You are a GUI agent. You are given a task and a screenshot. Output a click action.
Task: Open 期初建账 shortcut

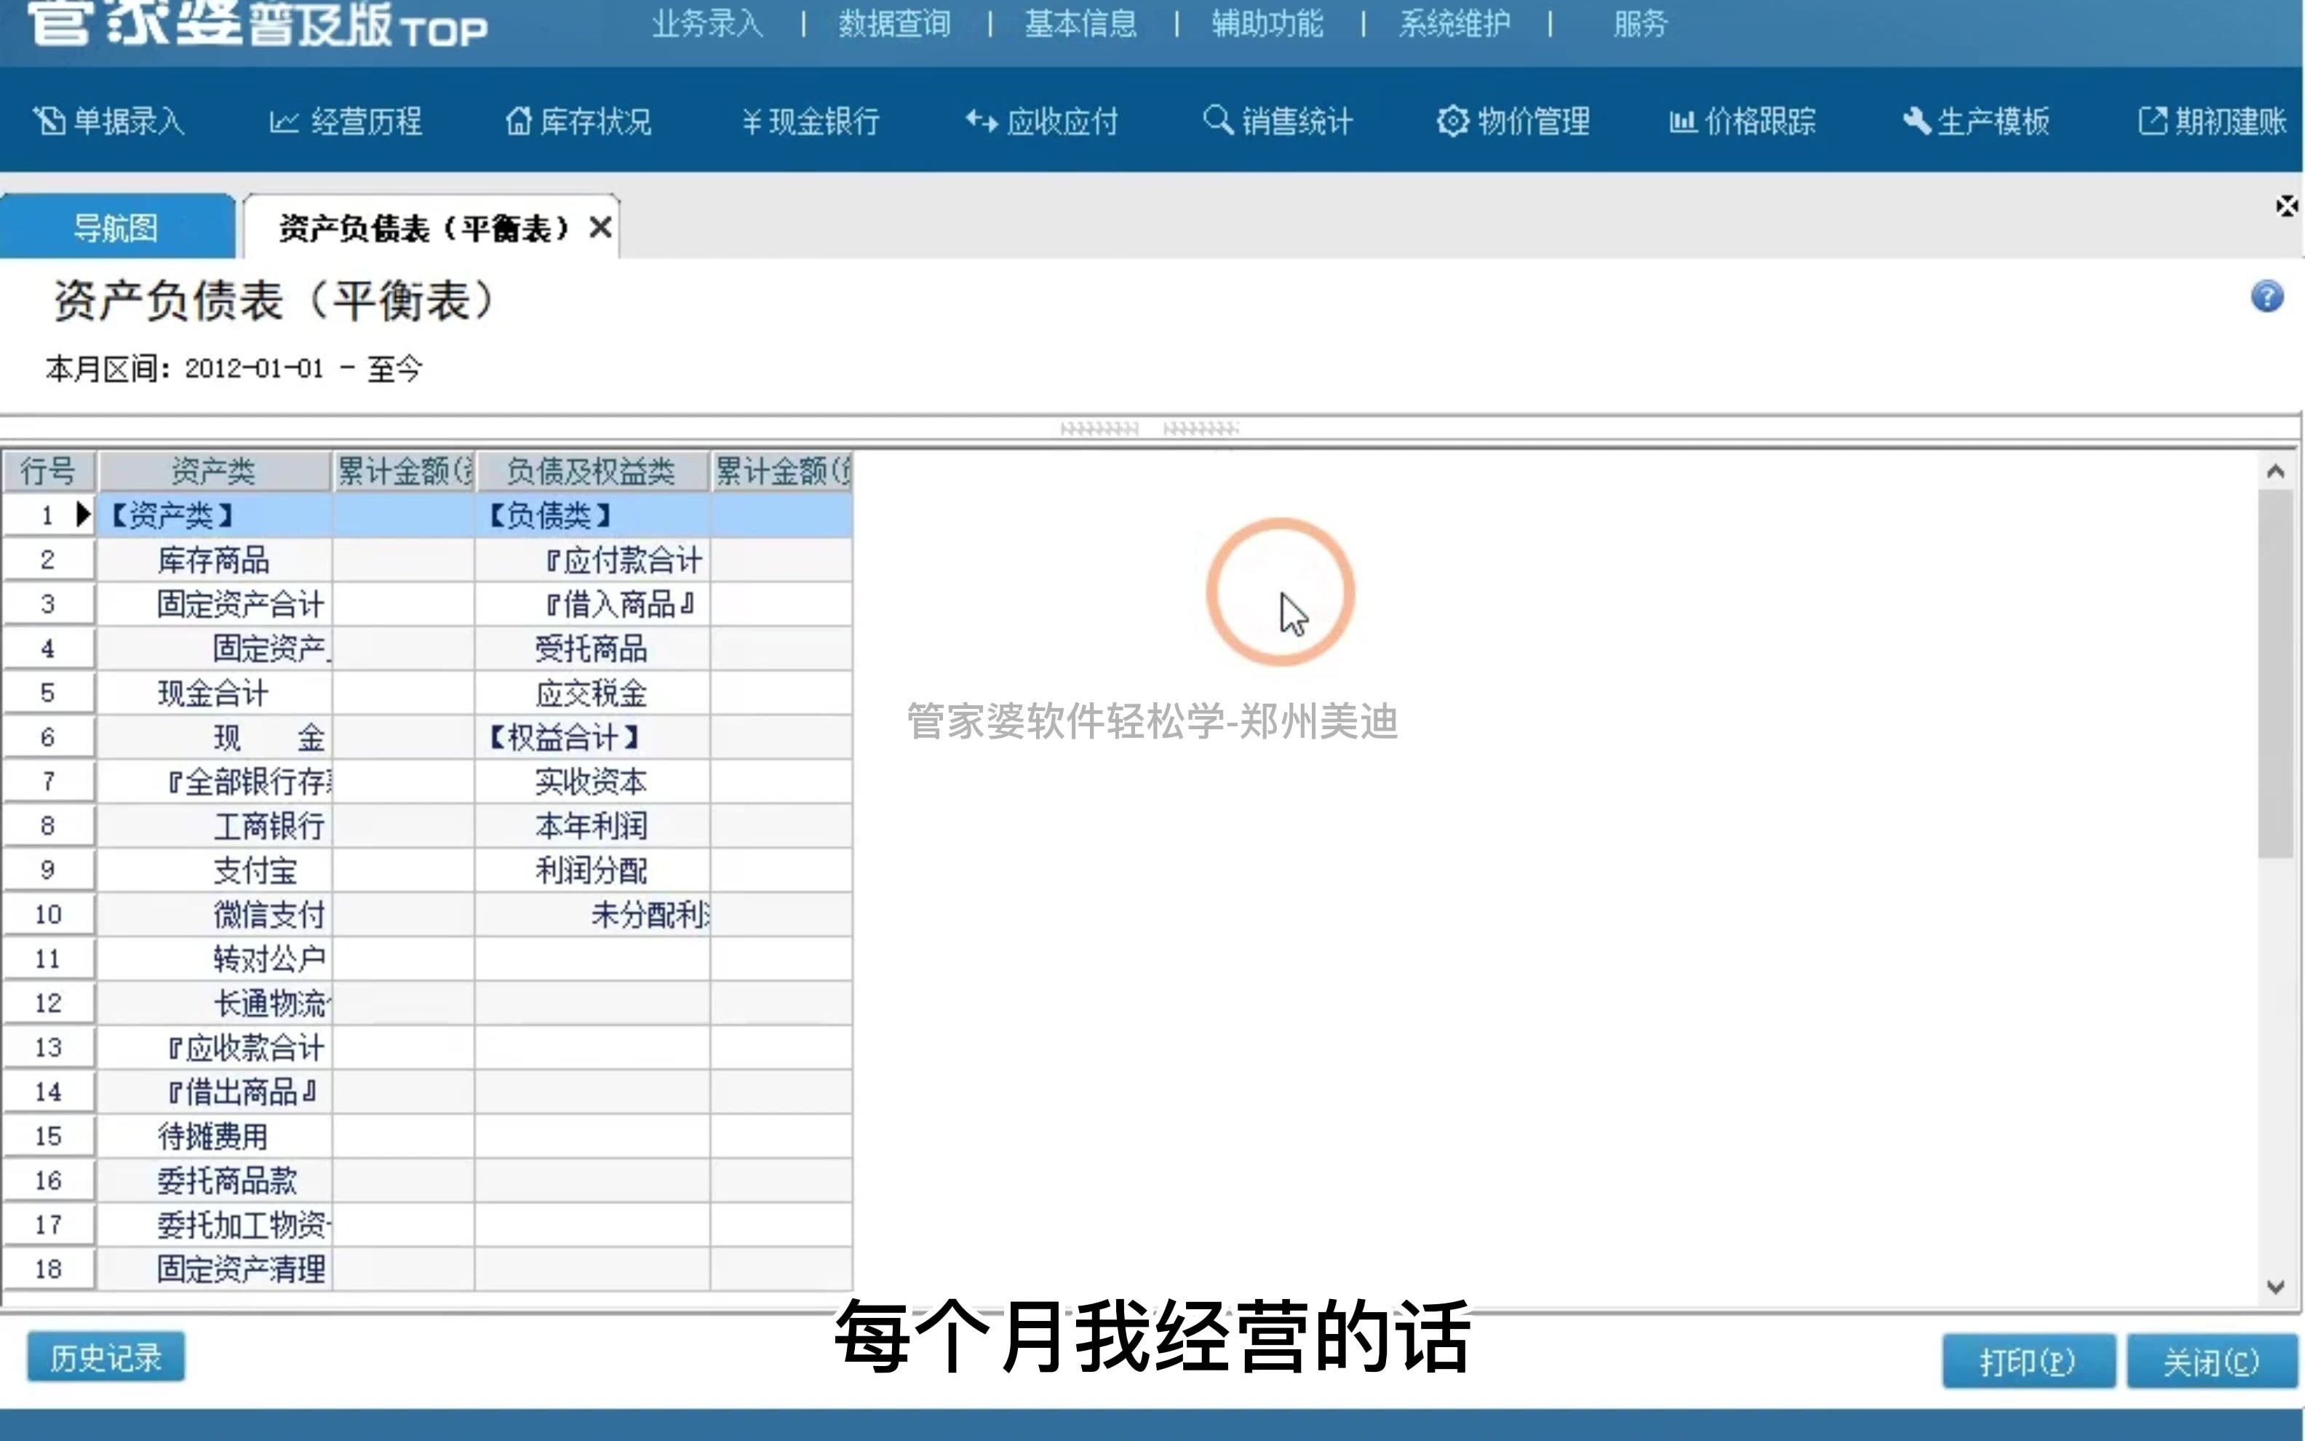[2212, 121]
